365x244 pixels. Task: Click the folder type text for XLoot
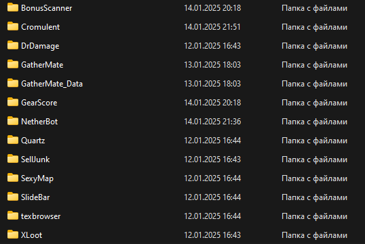pyautogui.click(x=314, y=235)
